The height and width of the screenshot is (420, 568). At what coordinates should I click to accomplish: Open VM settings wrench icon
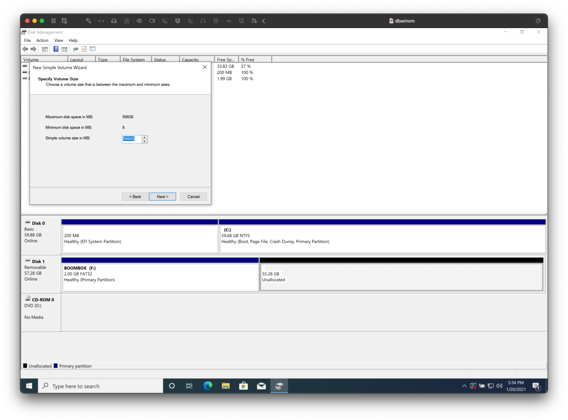[88, 21]
